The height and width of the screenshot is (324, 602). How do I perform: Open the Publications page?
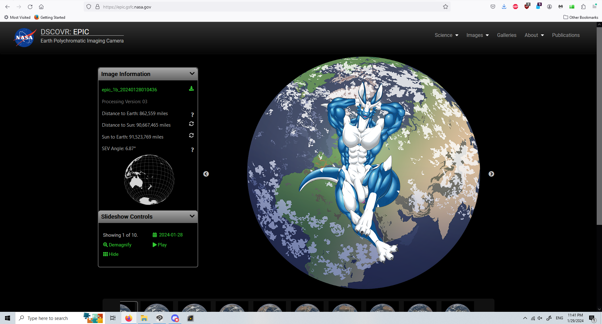[566, 35]
